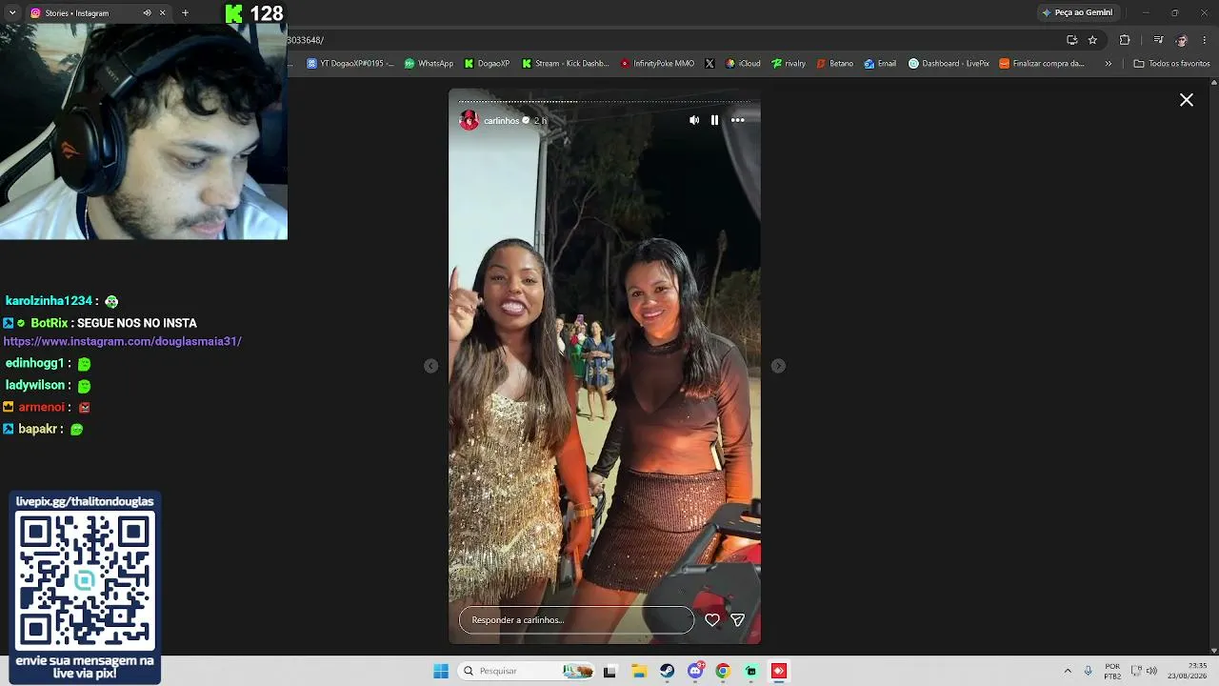
Task: Open the Finalizar compra bookmark
Action: point(1042,64)
